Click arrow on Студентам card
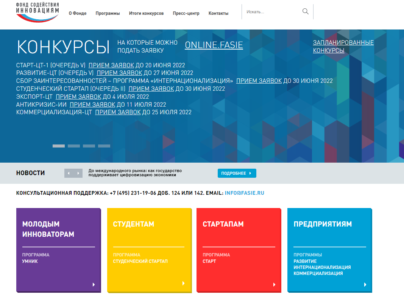 [184, 283]
